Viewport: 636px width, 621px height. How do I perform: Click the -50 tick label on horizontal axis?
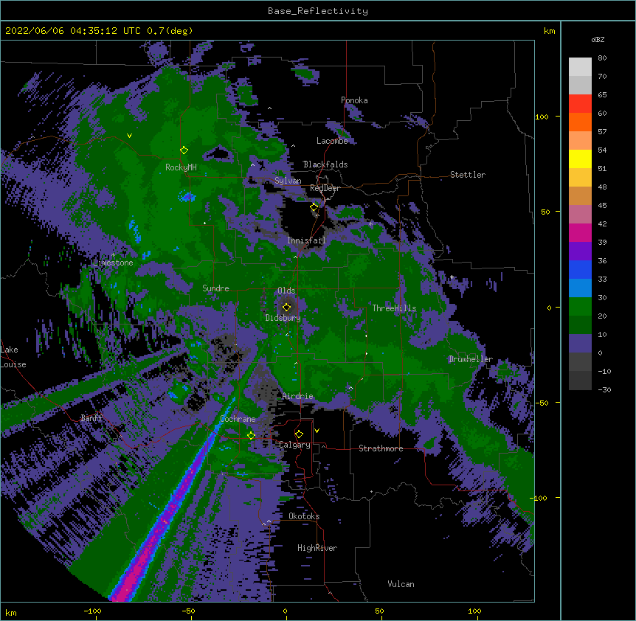point(188,611)
